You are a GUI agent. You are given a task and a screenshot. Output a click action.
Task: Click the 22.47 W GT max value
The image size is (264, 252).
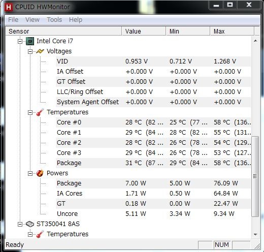click(x=226, y=204)
